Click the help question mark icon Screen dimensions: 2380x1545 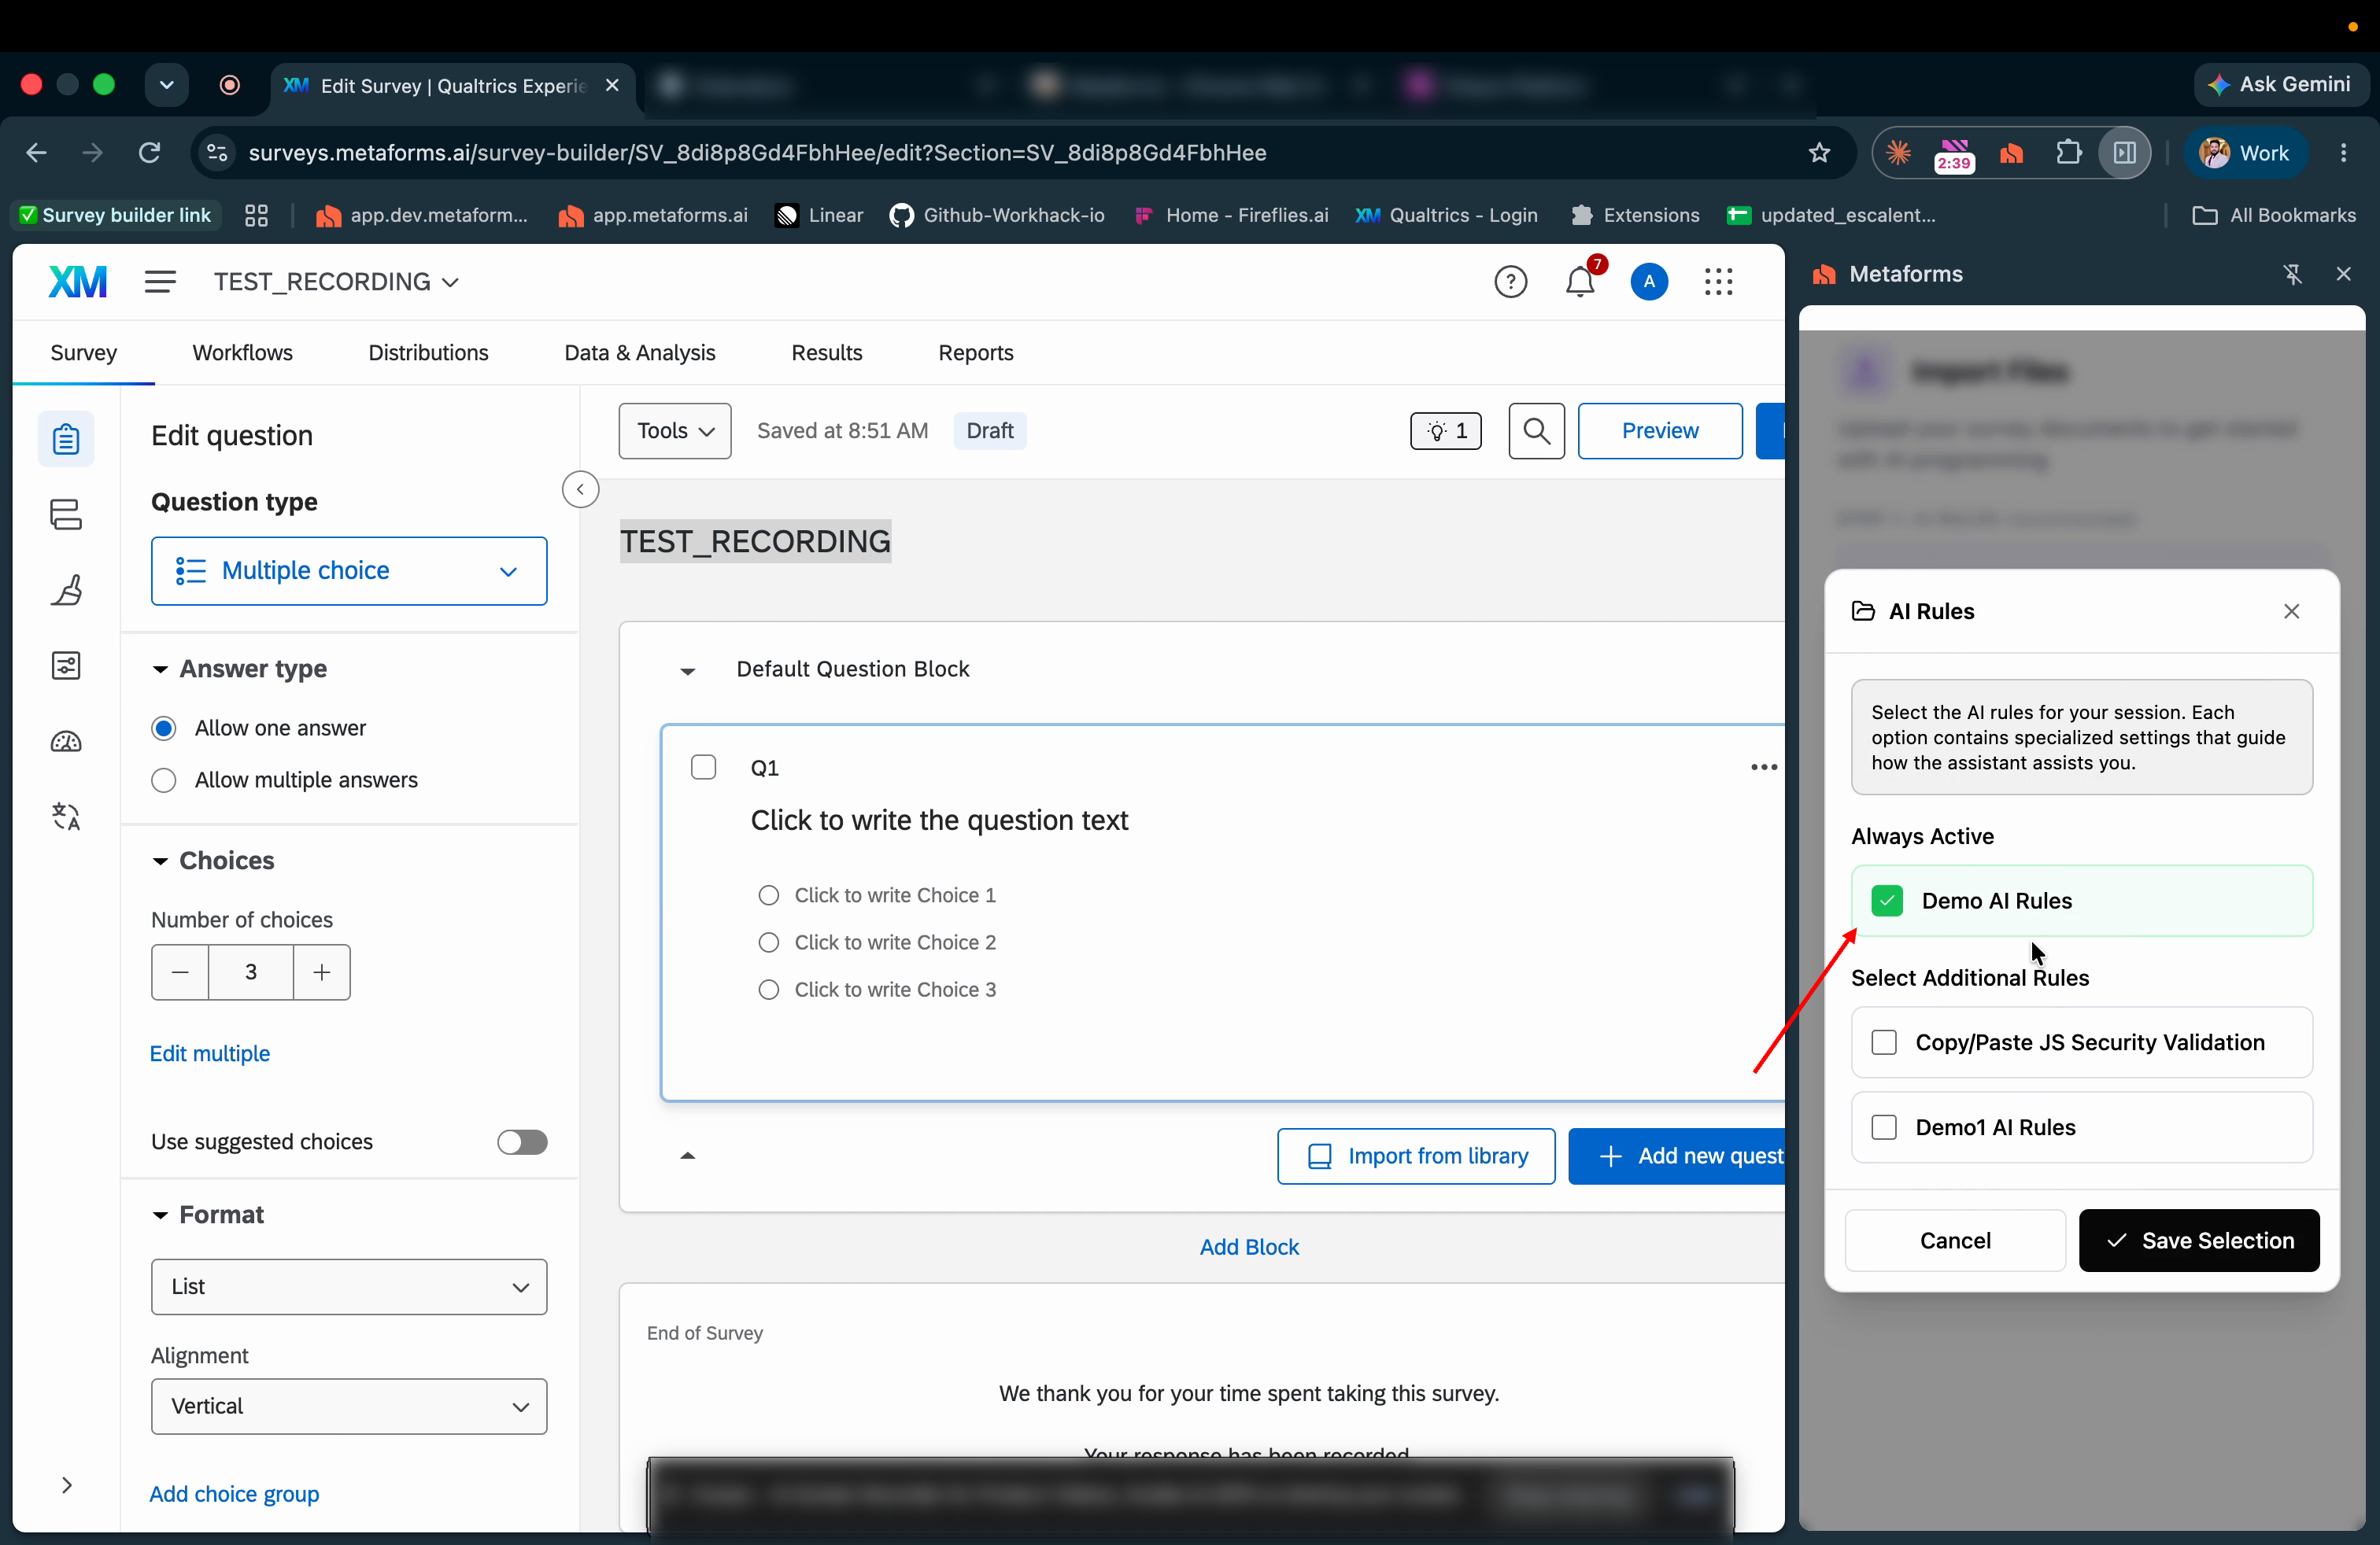point(1510,282)
